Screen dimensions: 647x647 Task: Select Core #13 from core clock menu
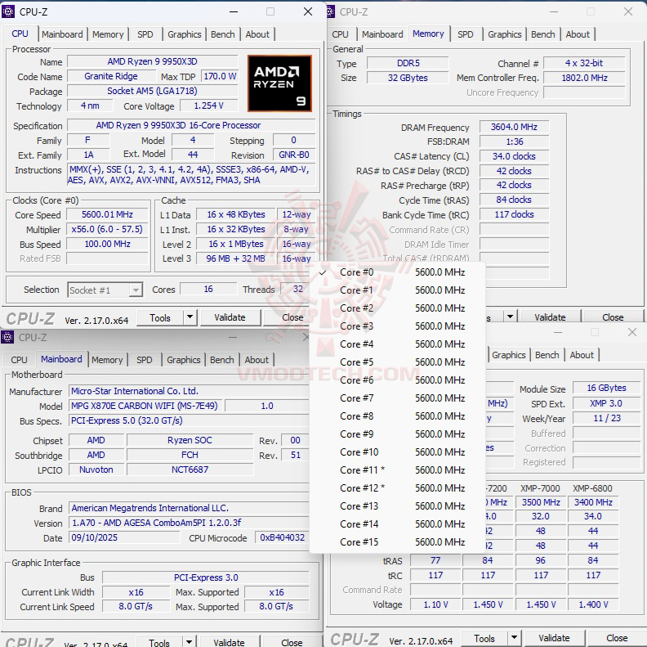[397, 506]
